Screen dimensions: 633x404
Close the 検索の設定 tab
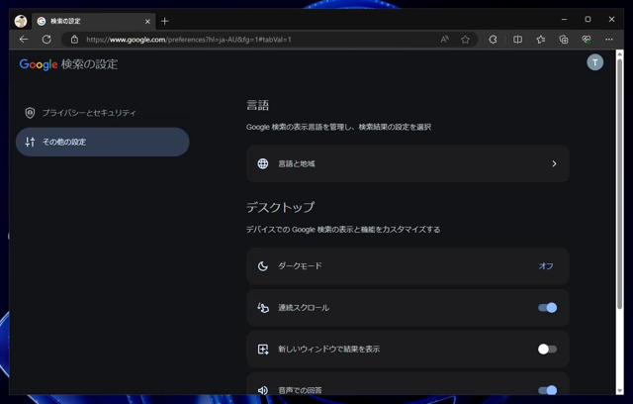point(147,21)
